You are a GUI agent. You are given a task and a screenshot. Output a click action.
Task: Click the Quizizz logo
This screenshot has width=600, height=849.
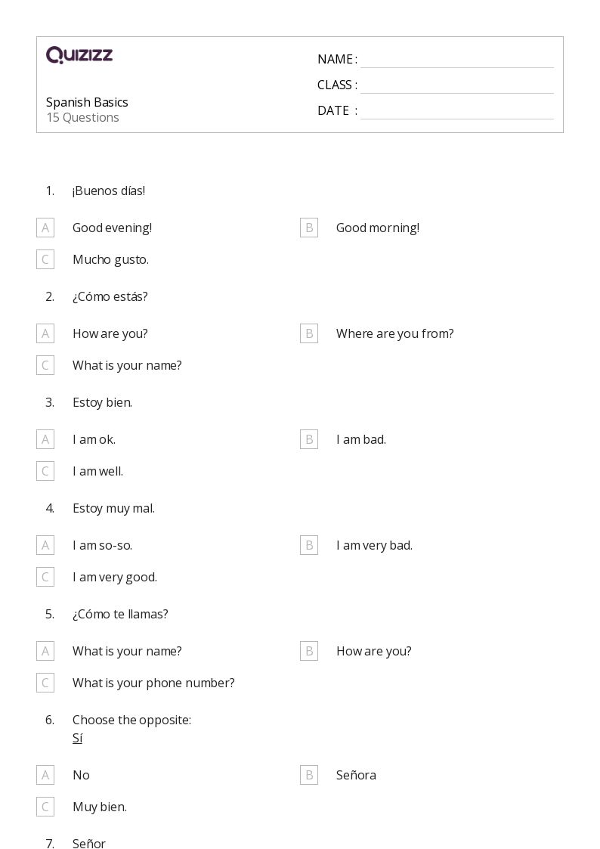tap(79, 55)
